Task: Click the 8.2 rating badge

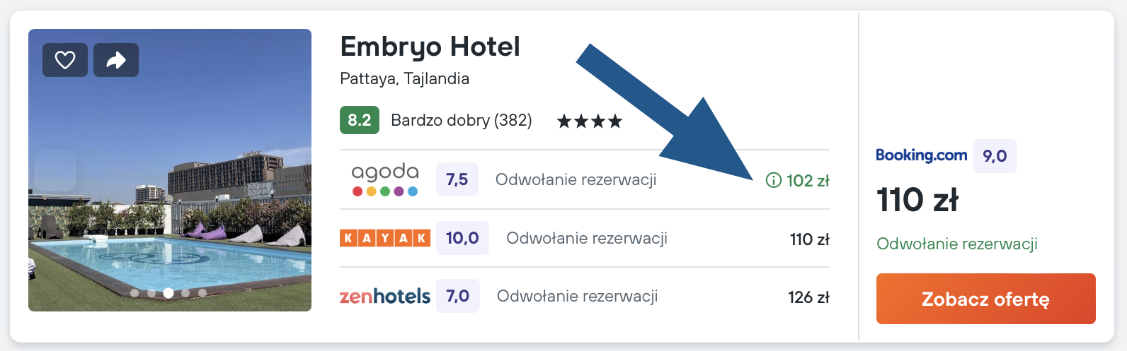Action: tap(360, 120)
